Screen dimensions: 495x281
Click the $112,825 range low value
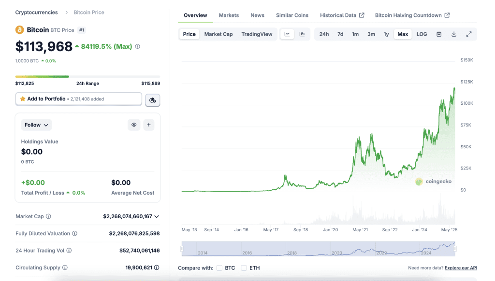[25, 83]
